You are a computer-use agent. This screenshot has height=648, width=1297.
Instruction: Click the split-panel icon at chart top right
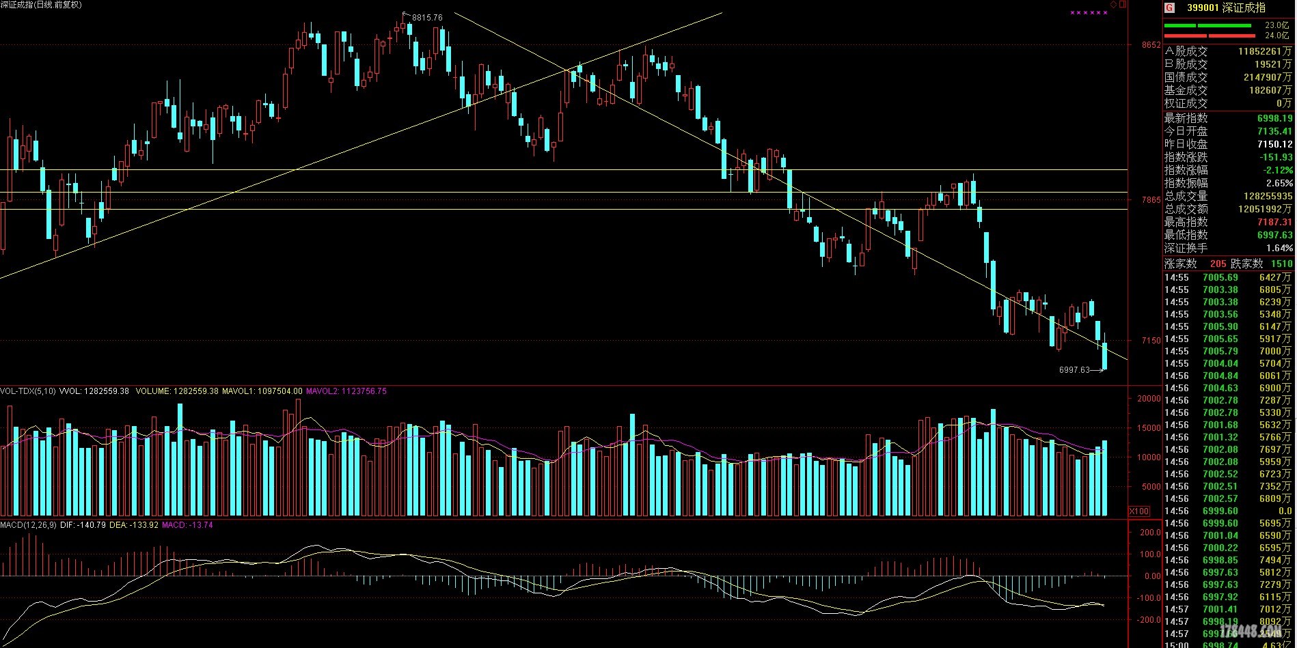point(1122,5)
